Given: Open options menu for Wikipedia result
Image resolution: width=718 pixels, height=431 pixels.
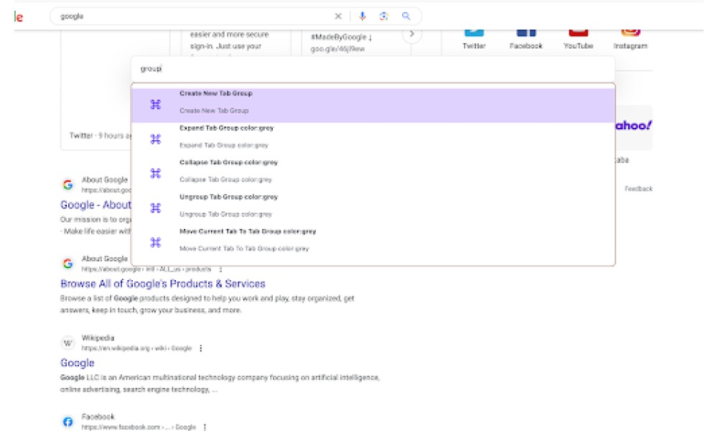Looking at the screenshot, I should click(x=200, y=348).
